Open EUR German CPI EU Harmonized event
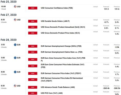121x95 pixels. pos(62,79)
